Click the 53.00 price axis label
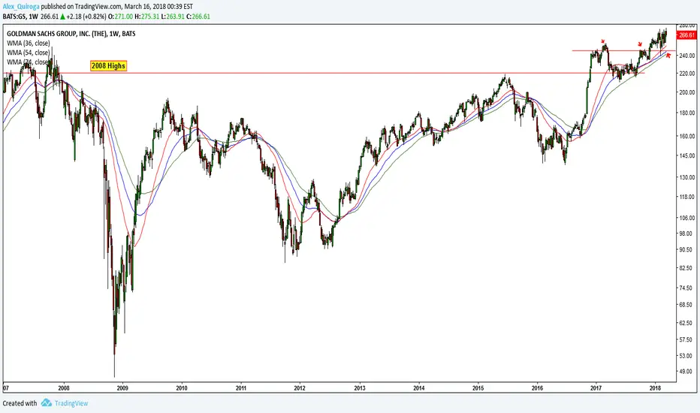This screenshot has width=700, height=413. point(686,356)
